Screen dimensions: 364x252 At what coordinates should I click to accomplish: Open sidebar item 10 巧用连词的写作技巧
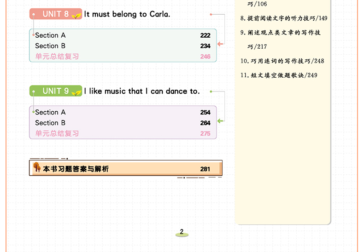point(282,61)
